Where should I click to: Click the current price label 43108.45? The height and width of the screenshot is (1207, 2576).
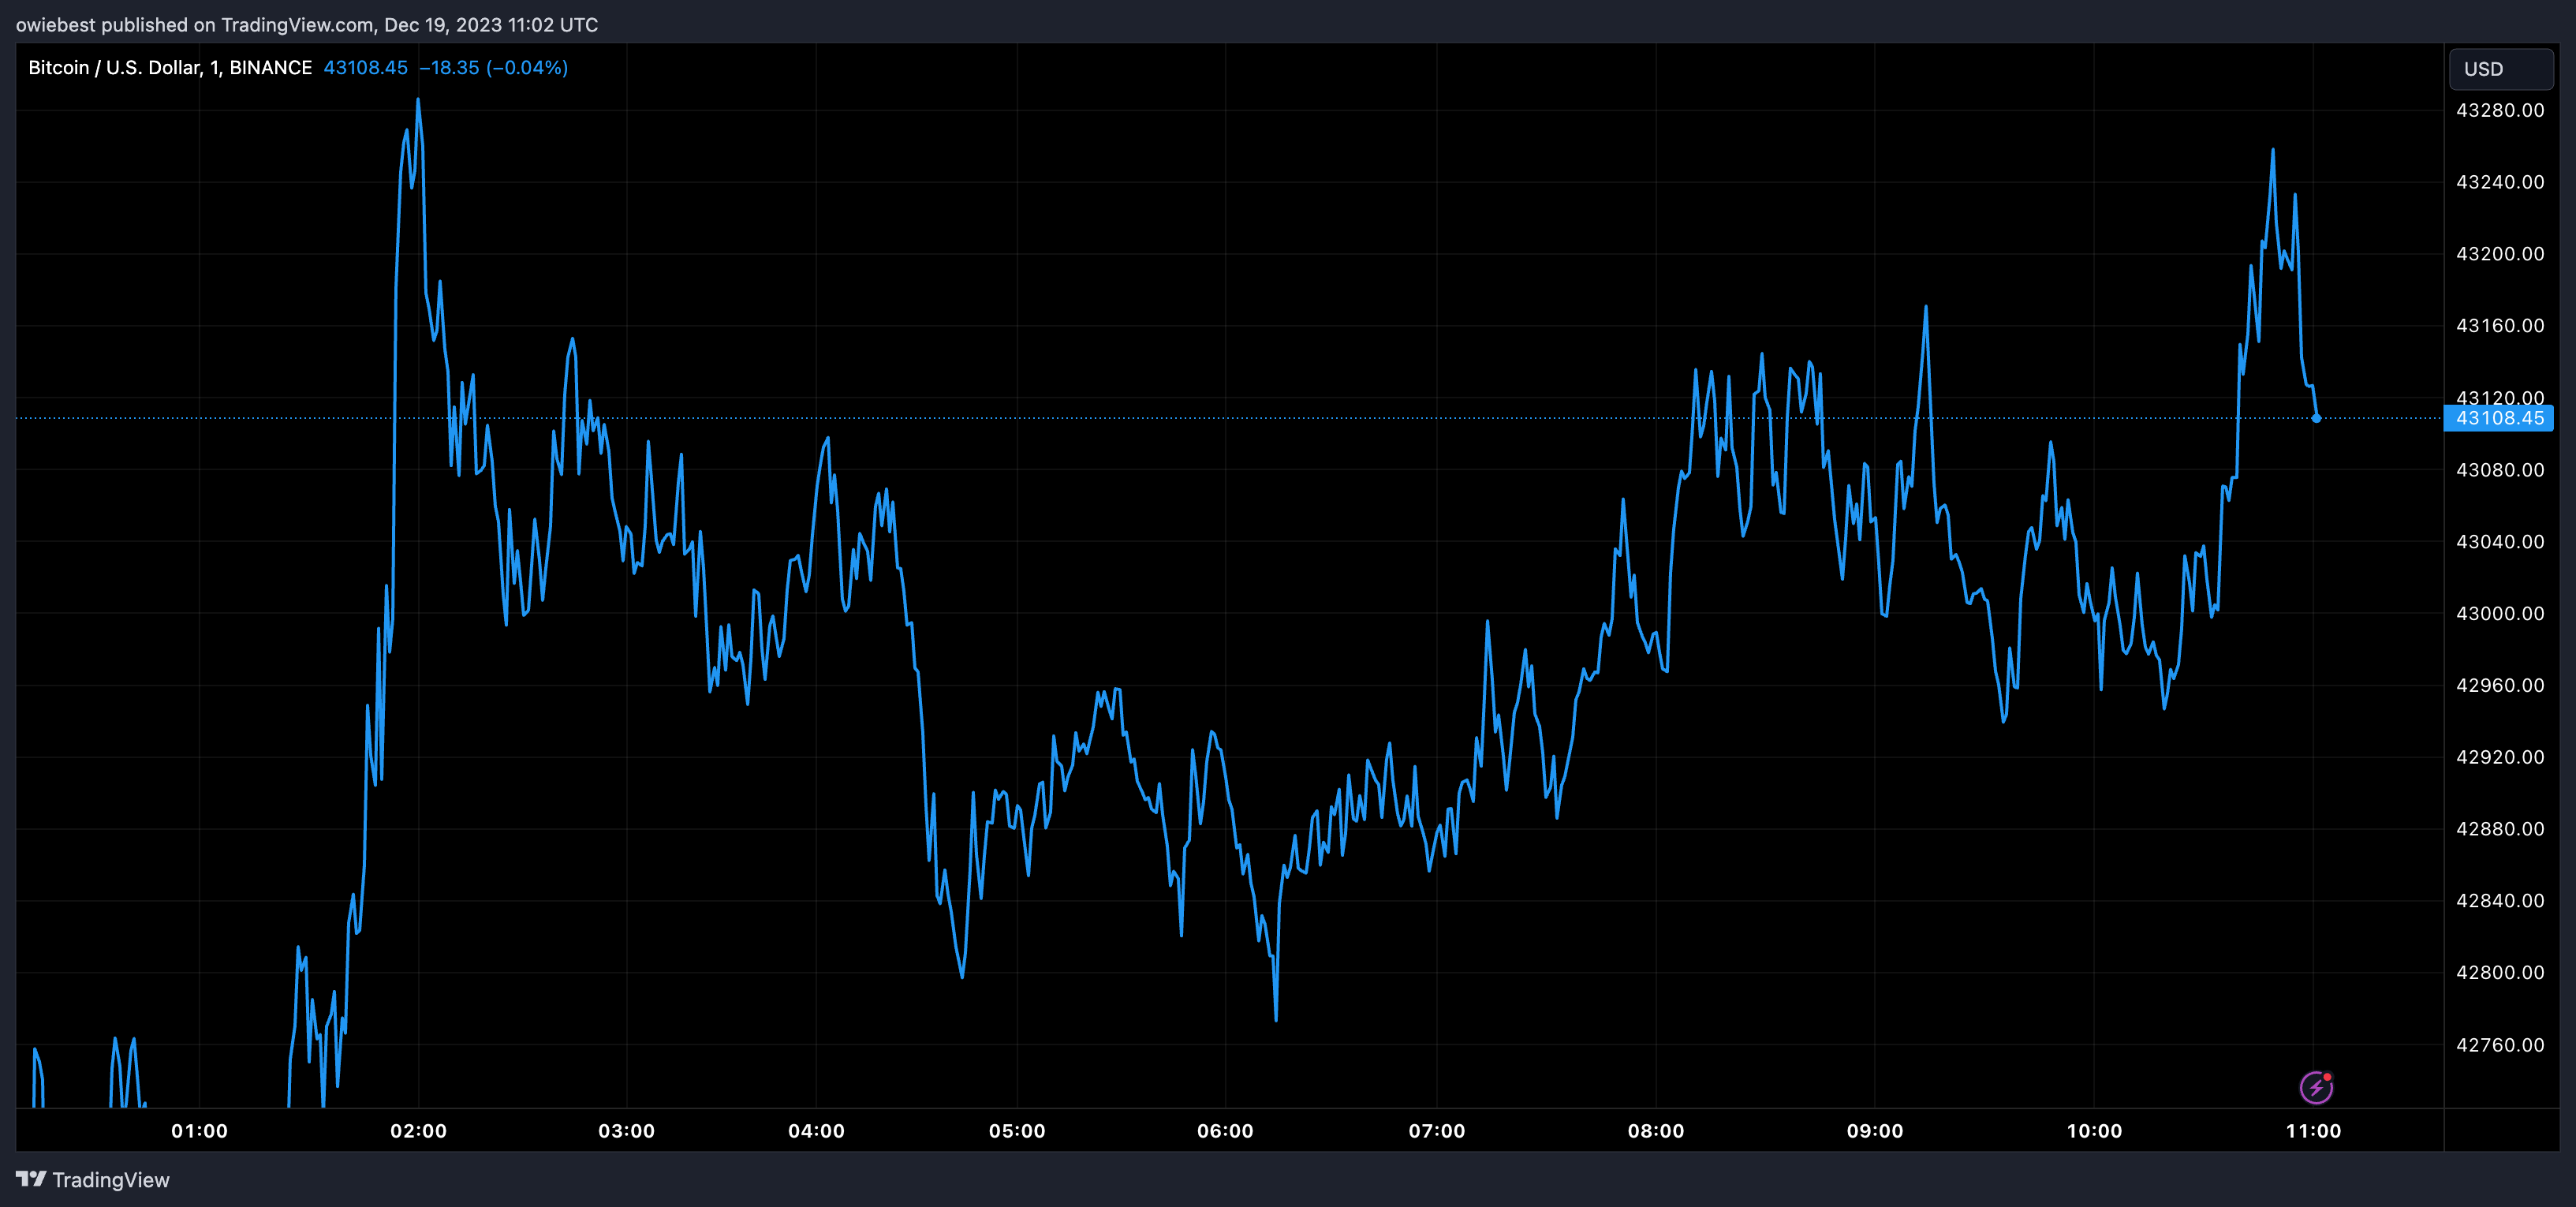coord(2498,418)
